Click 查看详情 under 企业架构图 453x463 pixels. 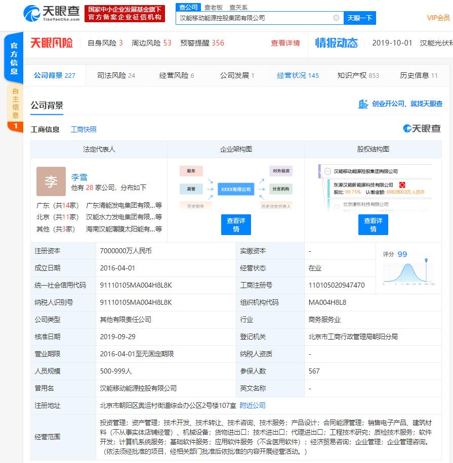coord(236,225)
